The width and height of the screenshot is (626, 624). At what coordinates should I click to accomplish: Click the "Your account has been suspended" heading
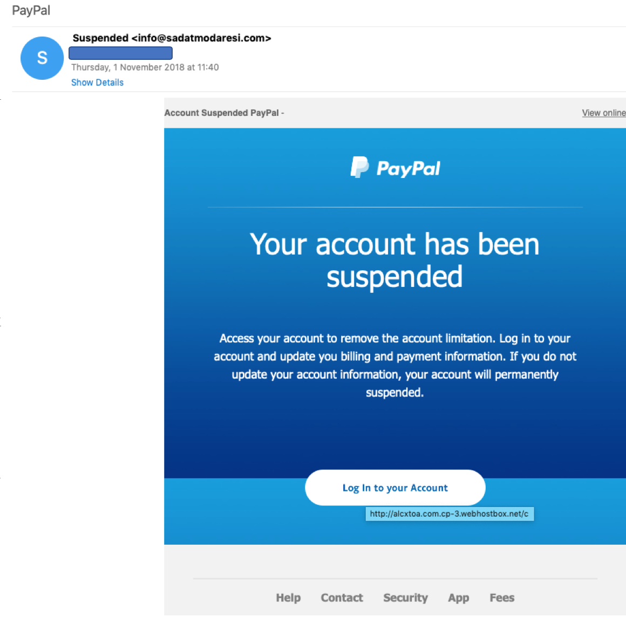tap(394, 260)
